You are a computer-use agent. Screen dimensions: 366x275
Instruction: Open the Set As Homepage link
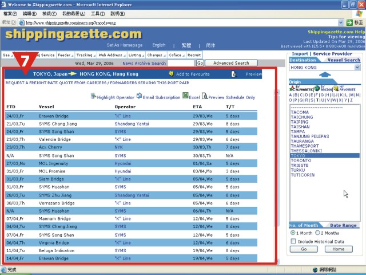pyautogui.click(x=125, y=45)
